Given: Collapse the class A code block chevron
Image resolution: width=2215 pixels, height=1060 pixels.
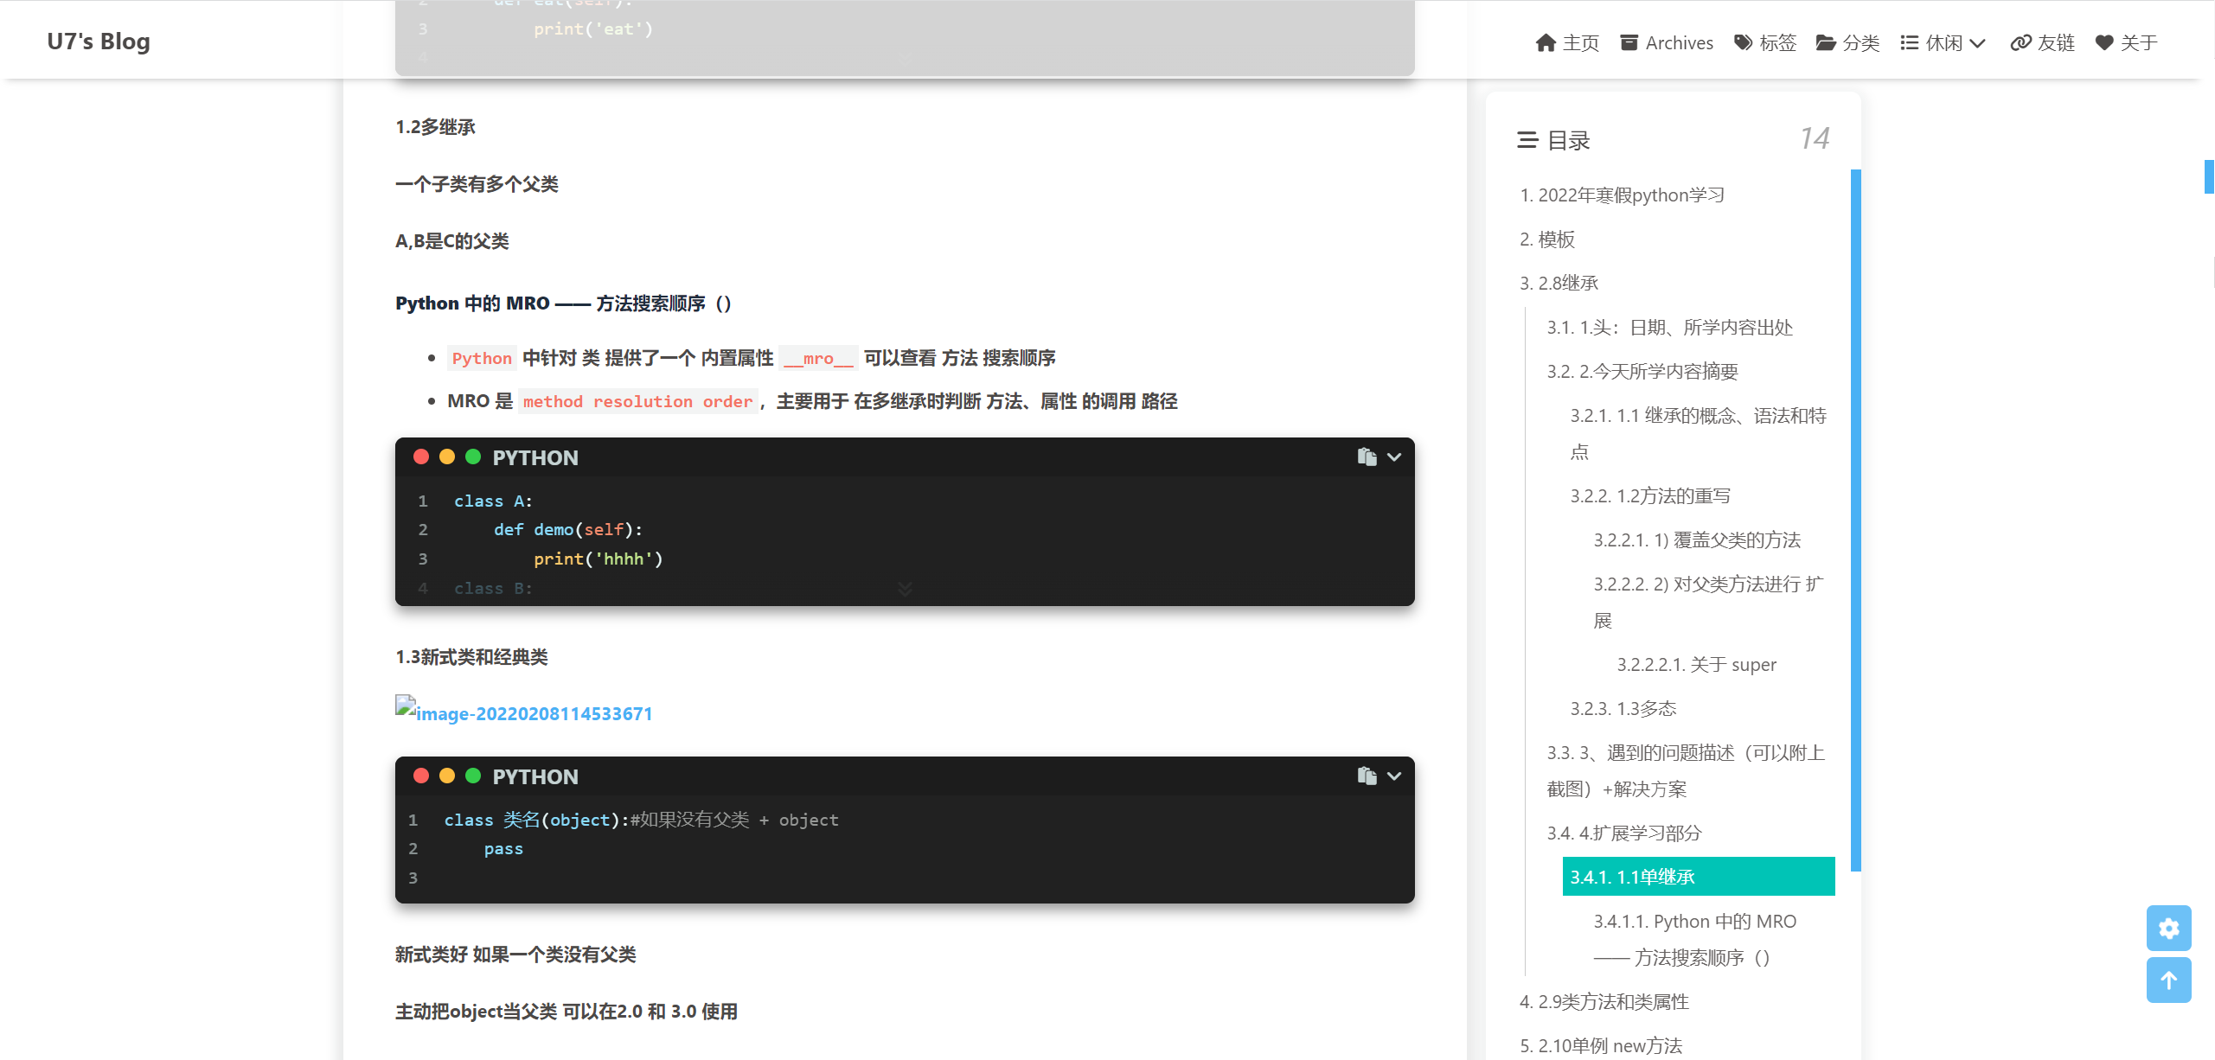Looking at the screenshot, I should [x=1393, y=457].
